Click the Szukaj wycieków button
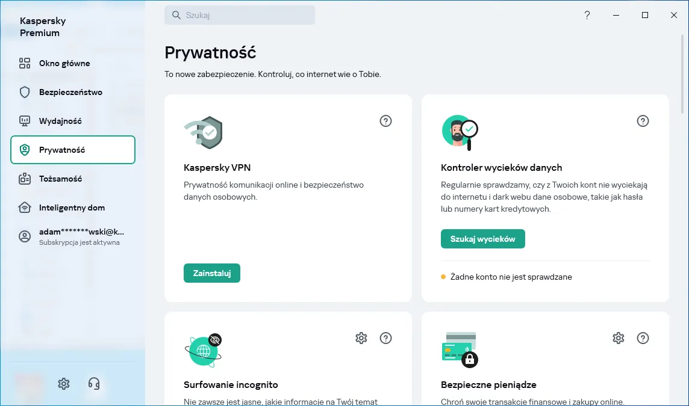This screenshot has width=689, height=406. [x=483, y=239]
